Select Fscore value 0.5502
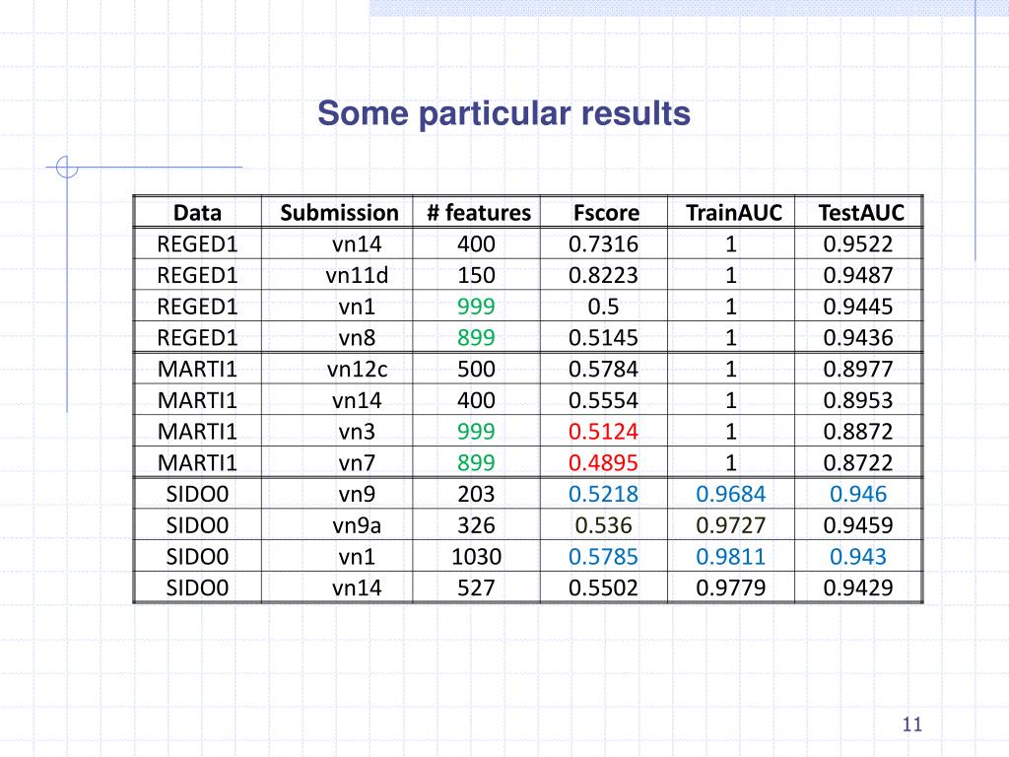 click(604, 587)
